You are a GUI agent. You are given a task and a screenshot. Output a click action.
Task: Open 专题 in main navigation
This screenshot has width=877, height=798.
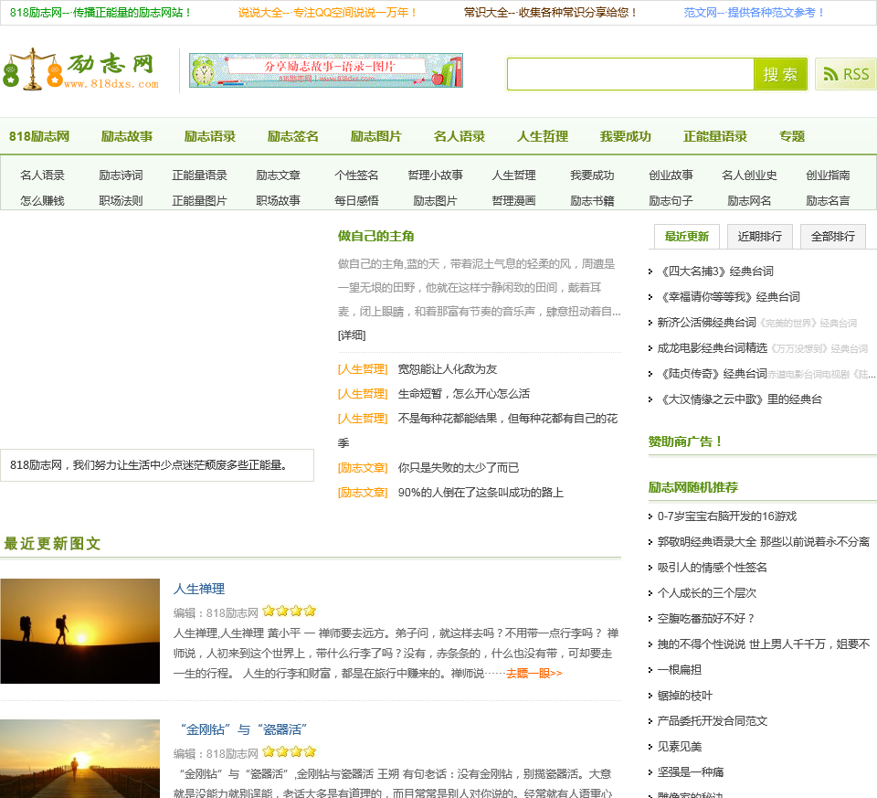click(x=792, y=136)
